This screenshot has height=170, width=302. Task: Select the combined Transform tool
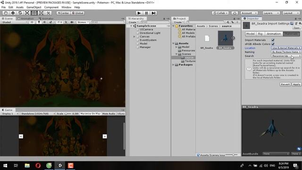coord(41,13)
